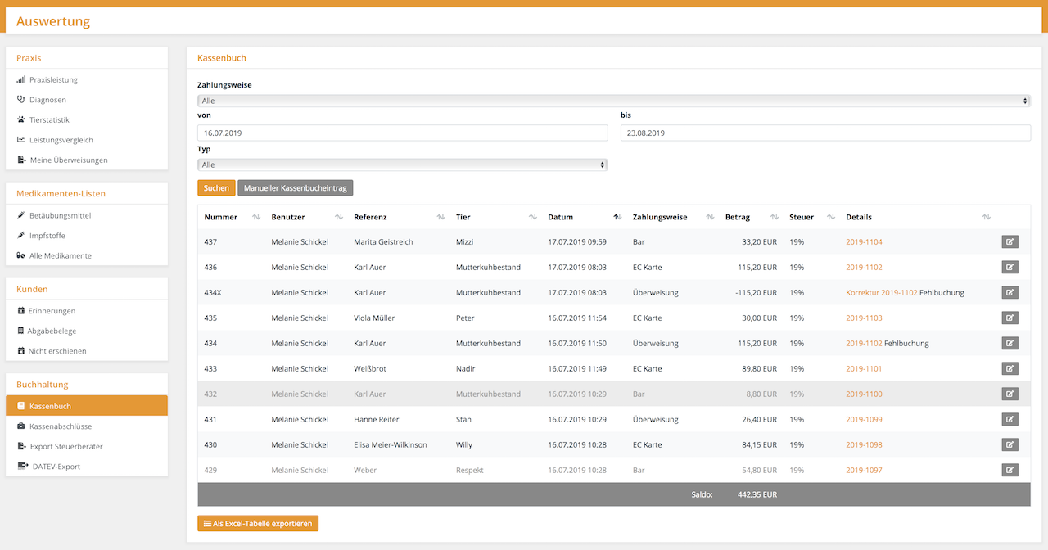The image size is (1048, 550).
Task: Click the Nicht erschienen calendar icon
Action: pos(21,350)
